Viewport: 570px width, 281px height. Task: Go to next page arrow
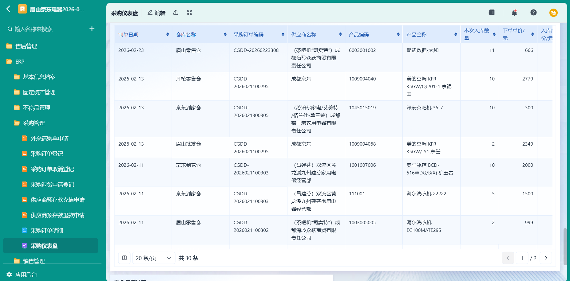click(546, 258)
